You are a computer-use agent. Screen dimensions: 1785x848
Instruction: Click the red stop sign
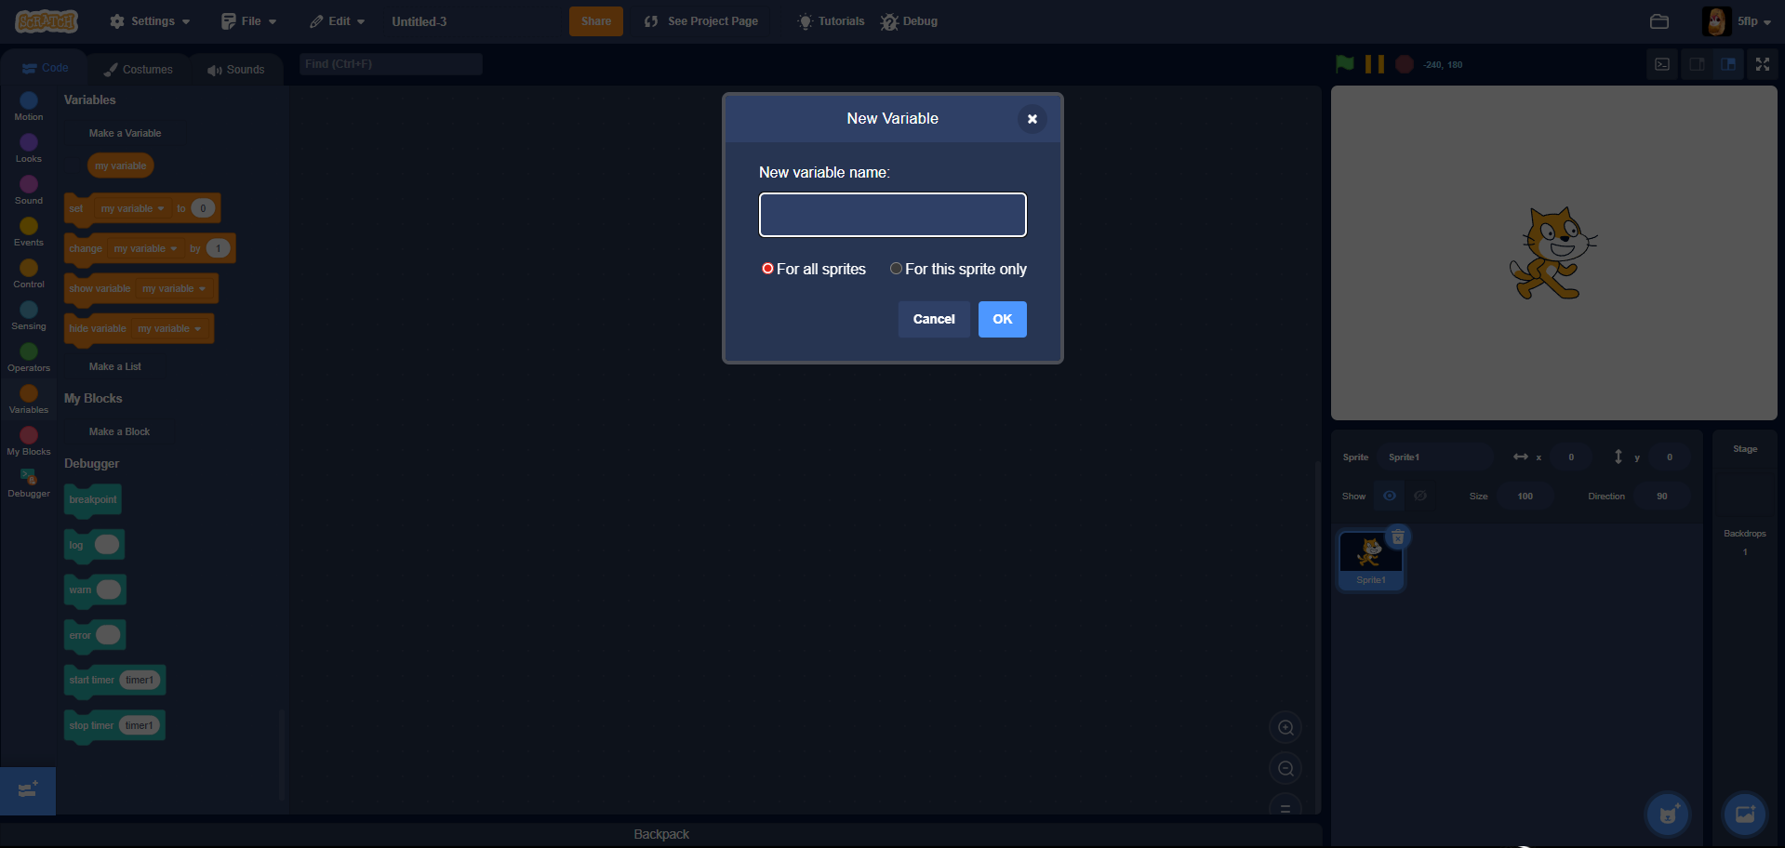(x=1405, y=64)
